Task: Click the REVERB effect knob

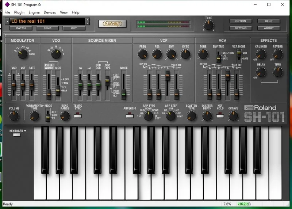Action: 277,54
